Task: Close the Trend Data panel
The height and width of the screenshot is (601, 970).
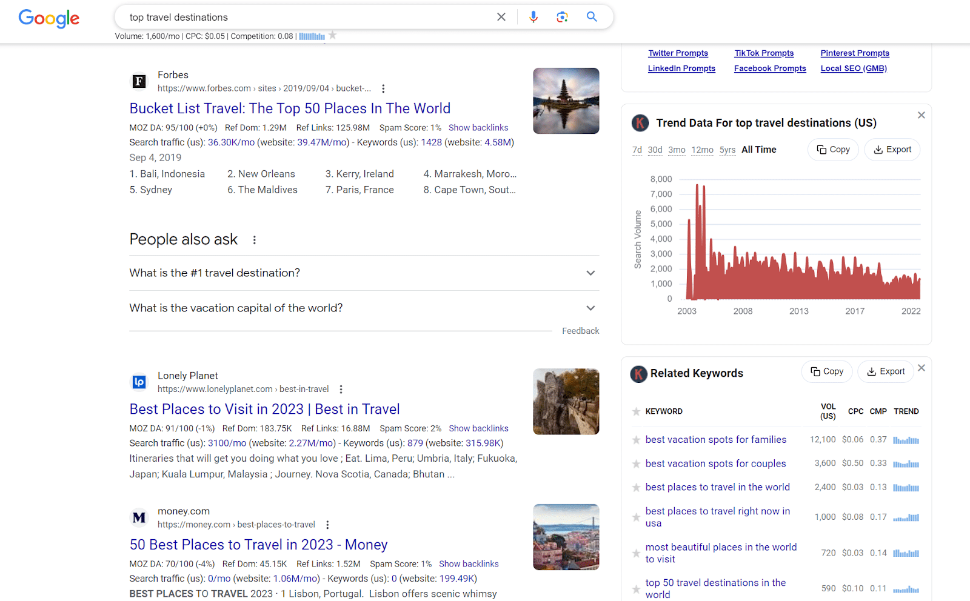Action: point(921,115)
